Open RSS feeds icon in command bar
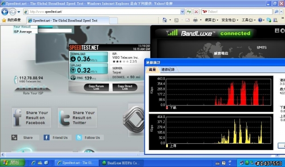Viewport: 285px width, 167px height. point(176,20)
